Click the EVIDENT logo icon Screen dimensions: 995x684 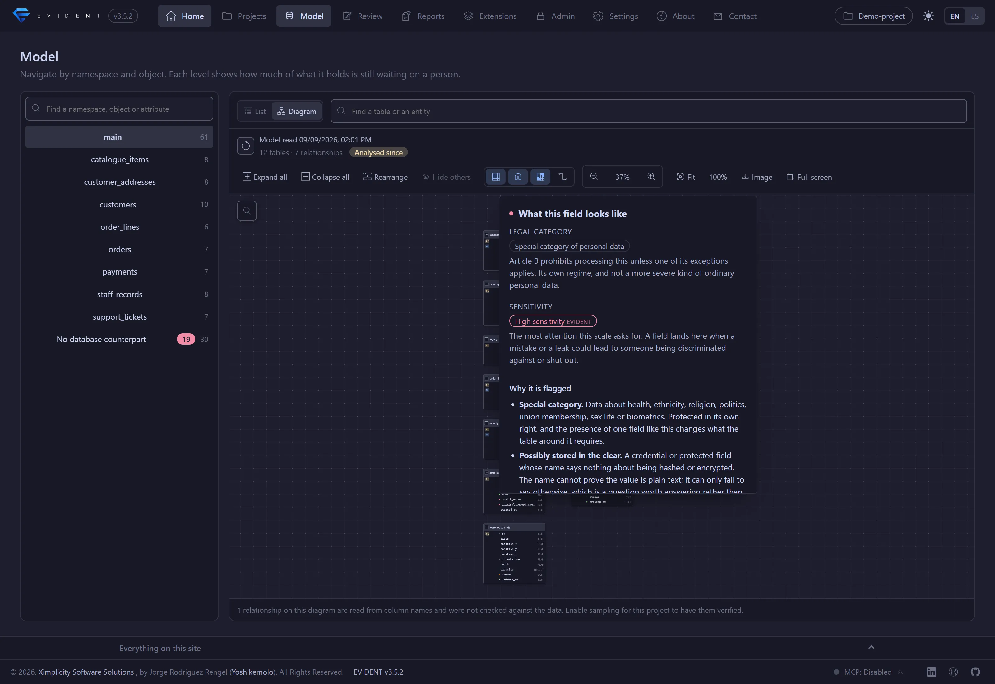(x=21, y=16)
